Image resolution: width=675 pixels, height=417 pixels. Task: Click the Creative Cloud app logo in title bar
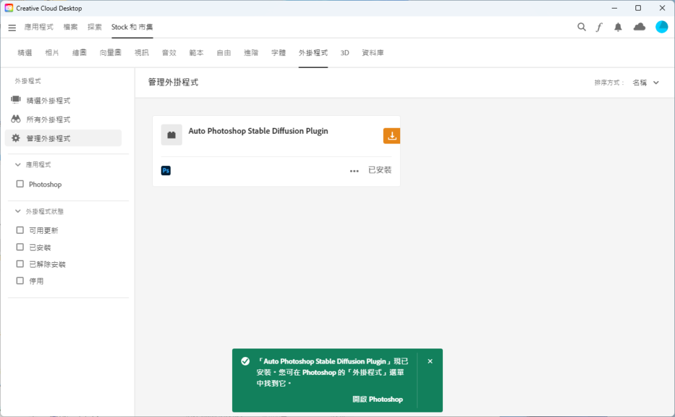coord(9,8)
